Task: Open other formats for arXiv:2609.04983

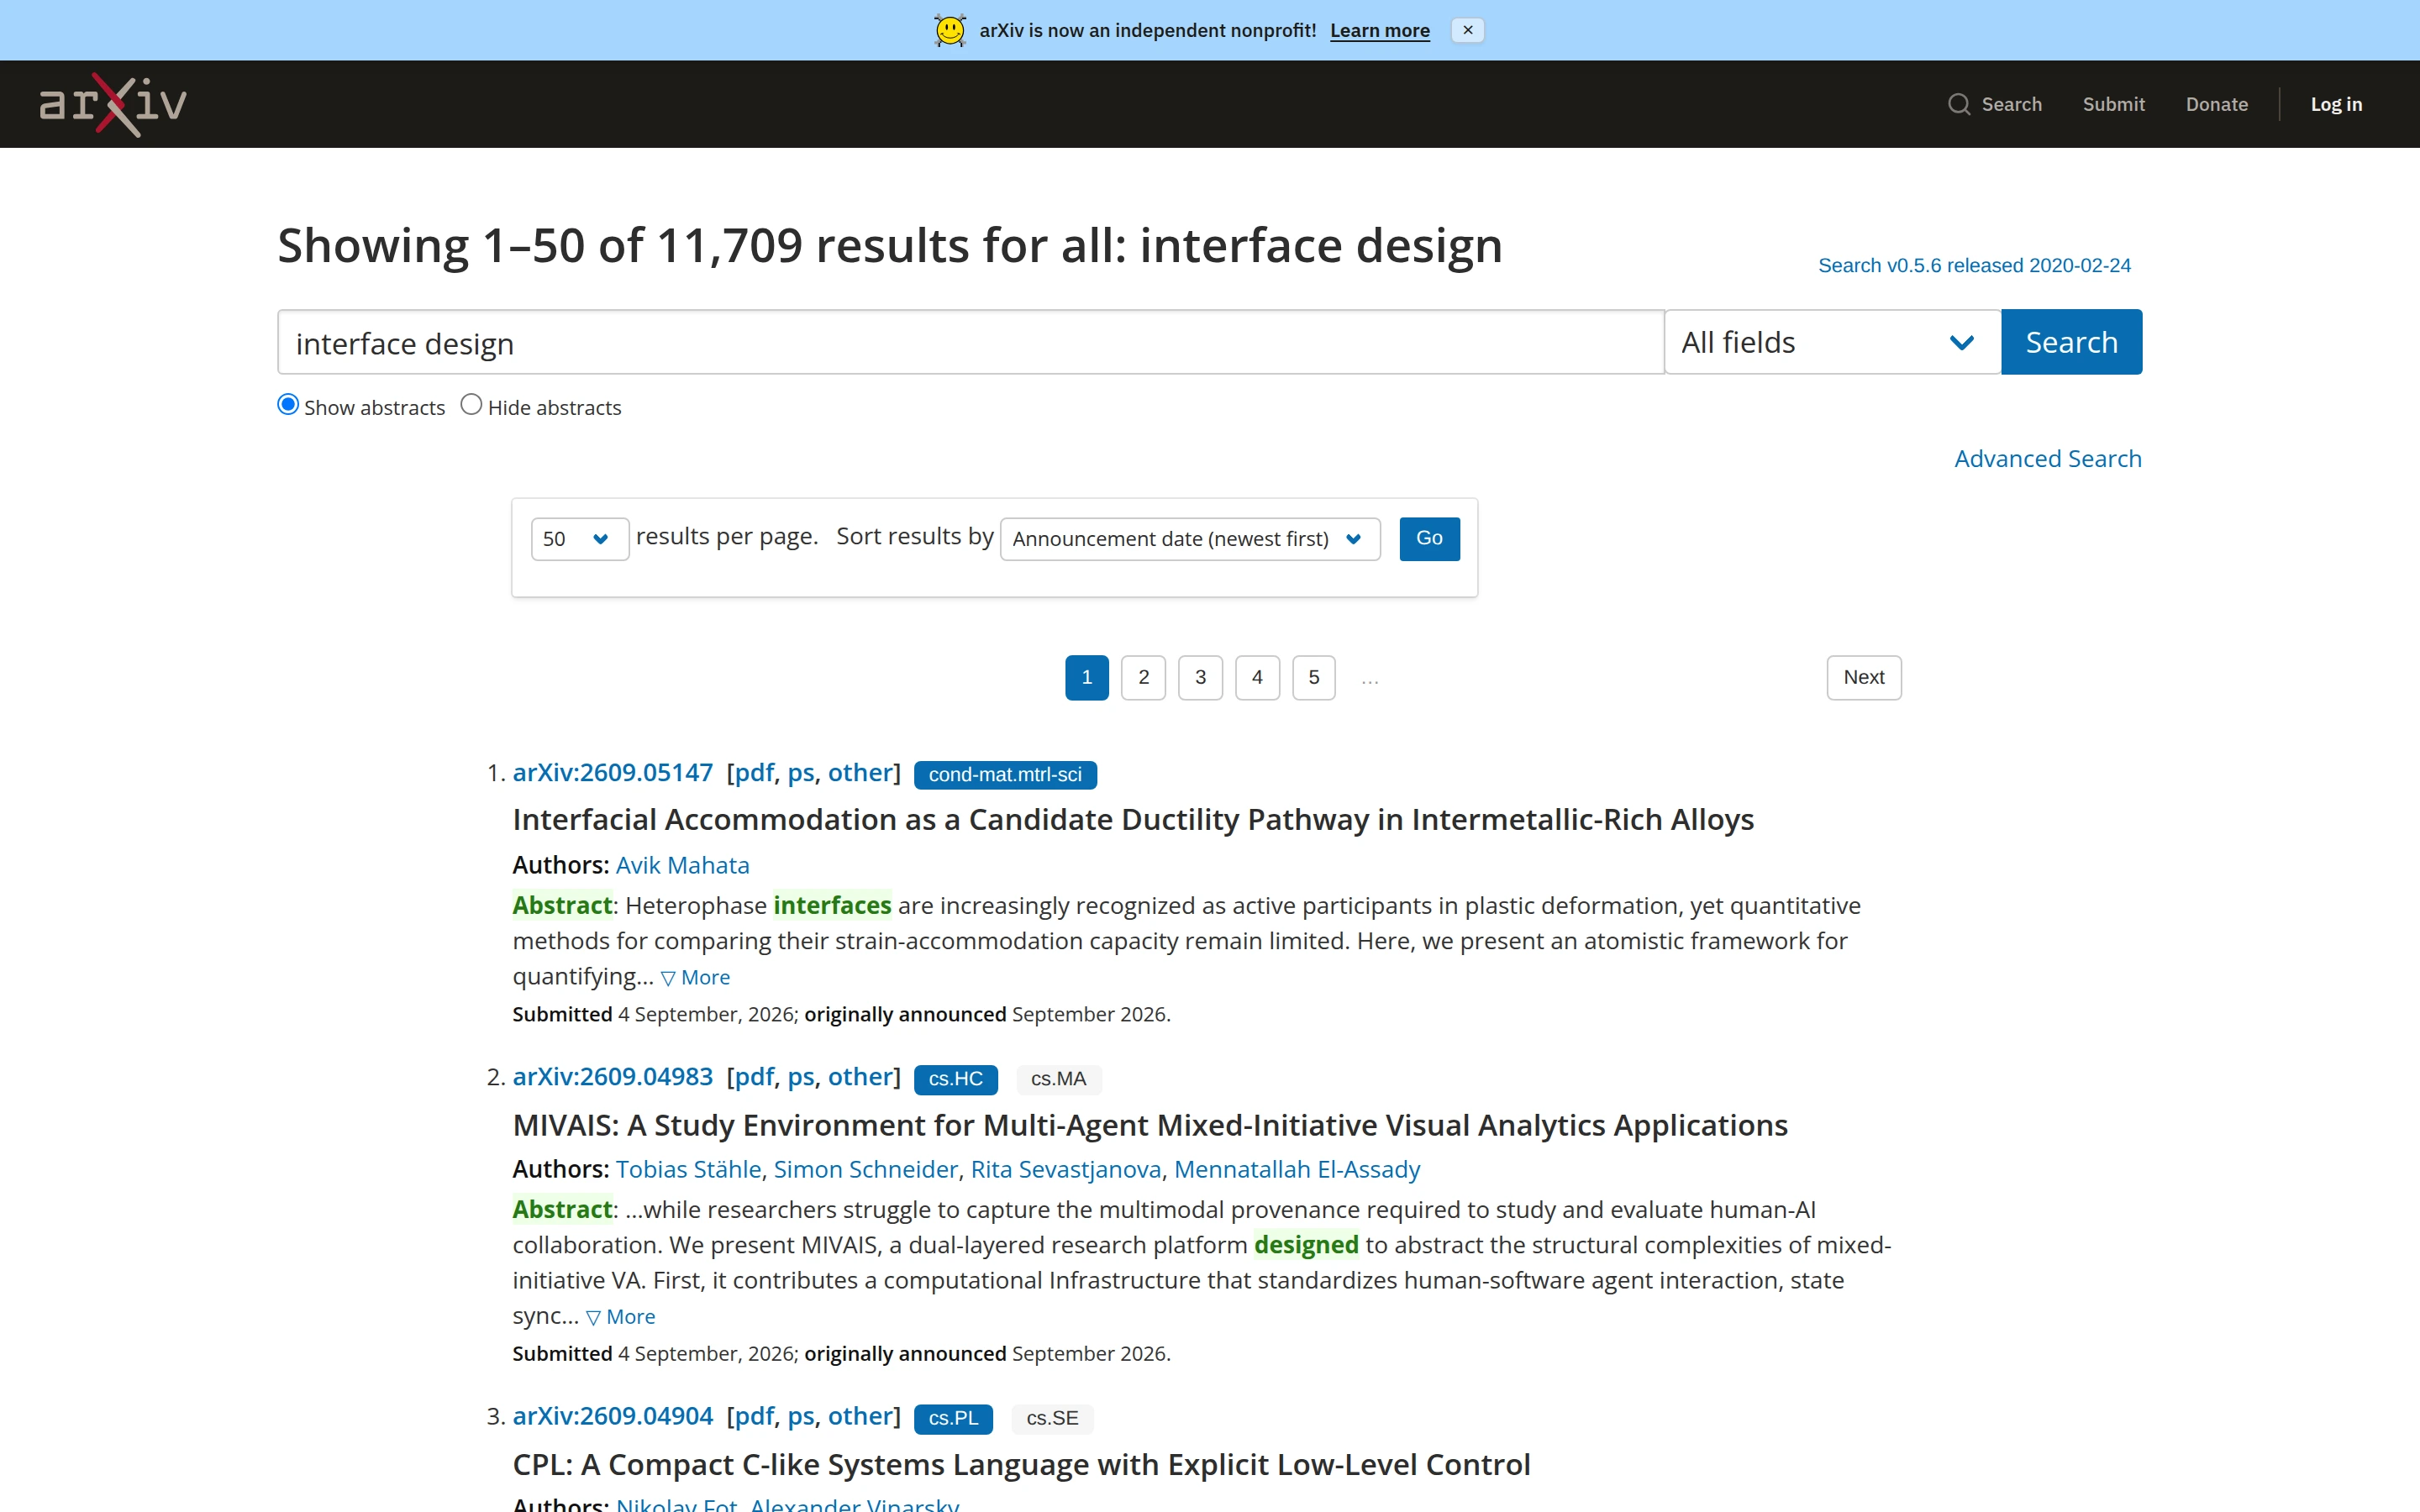Action: coord(860,1077)
